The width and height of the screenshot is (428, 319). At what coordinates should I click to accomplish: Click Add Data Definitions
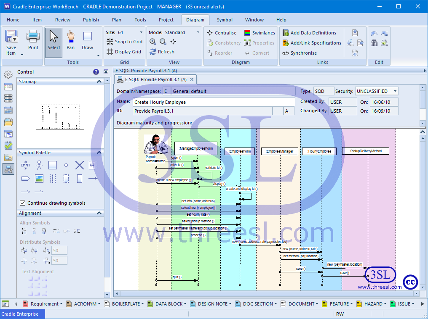[x=309, y=33]
